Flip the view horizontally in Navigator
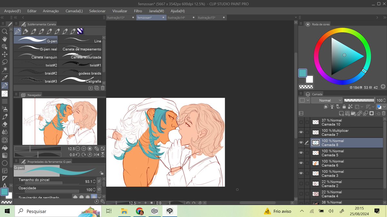387x217 pixels. (x=96, y=155)
